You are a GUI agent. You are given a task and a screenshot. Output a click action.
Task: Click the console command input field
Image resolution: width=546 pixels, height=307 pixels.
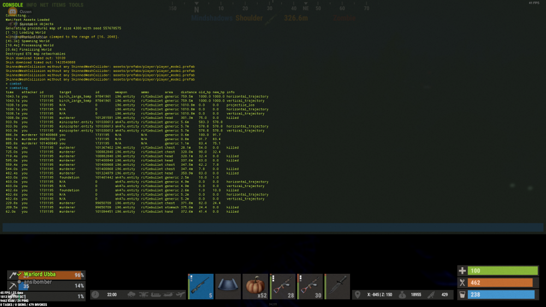273,227
